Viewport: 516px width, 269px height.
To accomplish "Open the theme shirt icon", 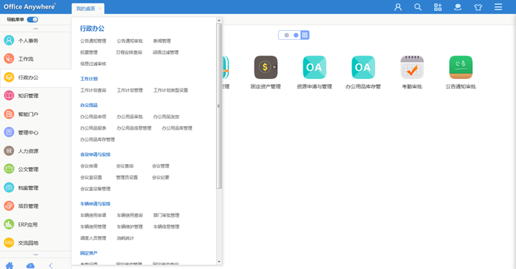I will pos(478,7).
